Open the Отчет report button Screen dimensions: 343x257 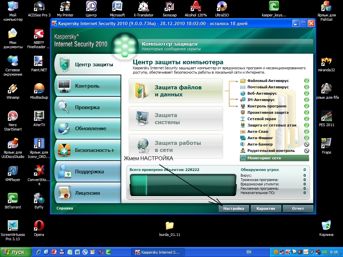click(x=298, y=208)
